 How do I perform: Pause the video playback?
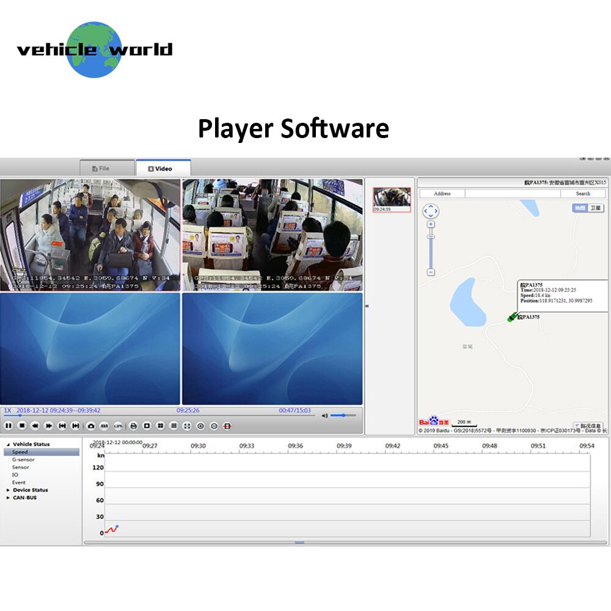pos(9,425)
